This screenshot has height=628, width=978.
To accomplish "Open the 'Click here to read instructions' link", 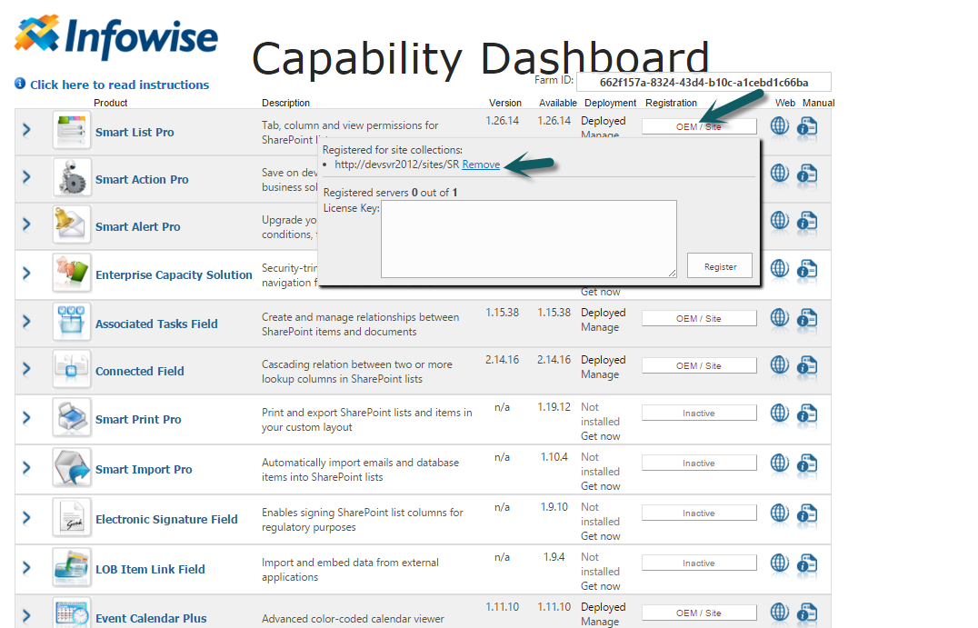I will [x=120, y=85].
